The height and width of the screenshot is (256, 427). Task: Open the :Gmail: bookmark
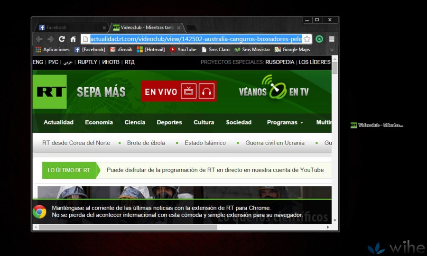[121, 49]
